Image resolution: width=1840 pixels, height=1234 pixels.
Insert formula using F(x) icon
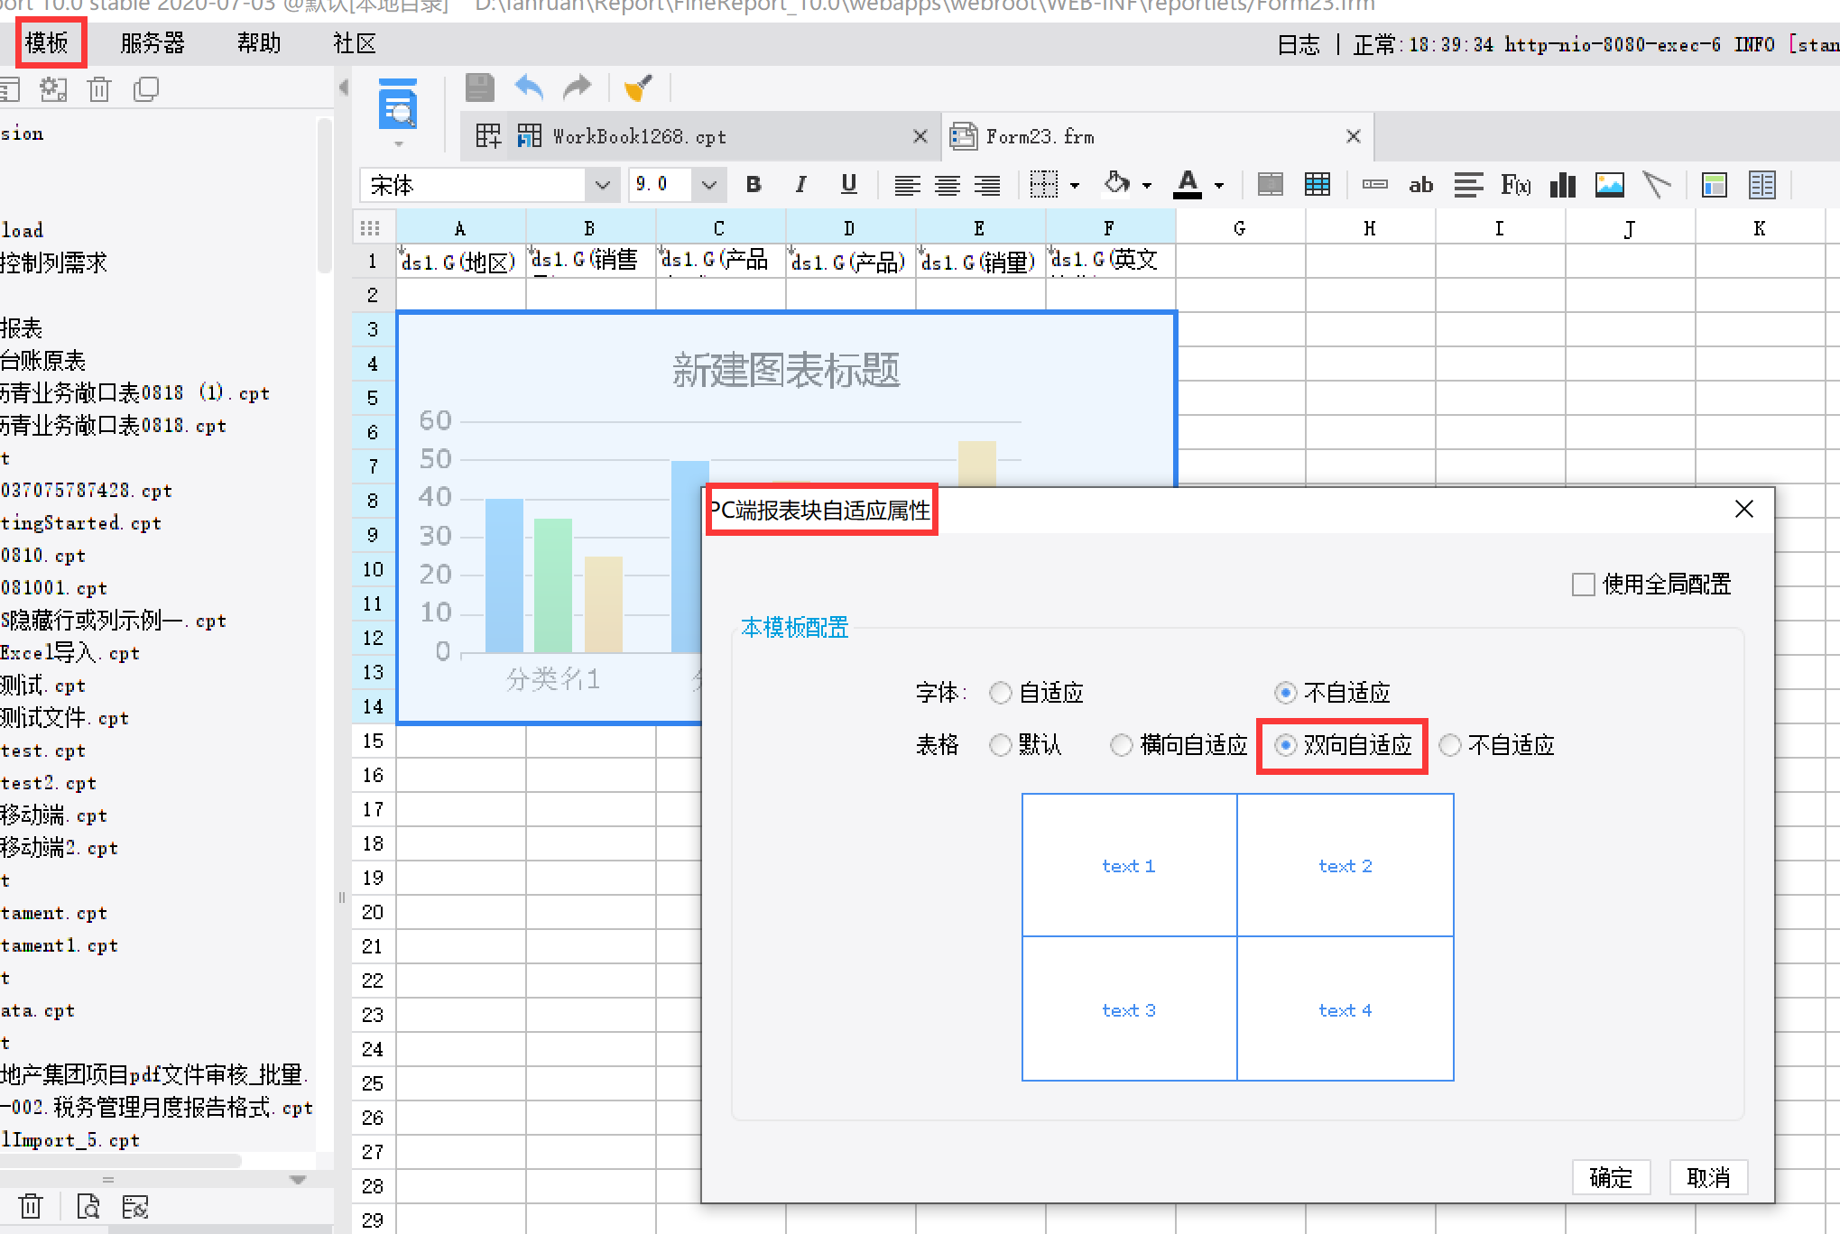[1515, 185]
